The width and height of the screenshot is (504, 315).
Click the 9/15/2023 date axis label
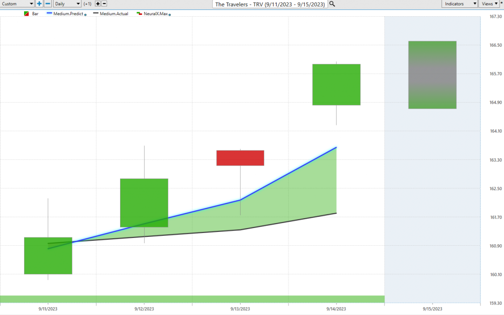tap(432, 309)
